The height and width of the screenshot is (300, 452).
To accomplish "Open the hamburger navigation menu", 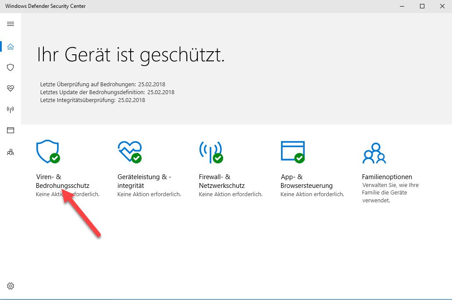I will [11, 24].
